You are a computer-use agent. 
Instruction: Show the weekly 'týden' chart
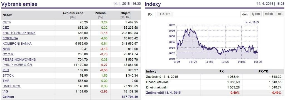tap(256, 14)
